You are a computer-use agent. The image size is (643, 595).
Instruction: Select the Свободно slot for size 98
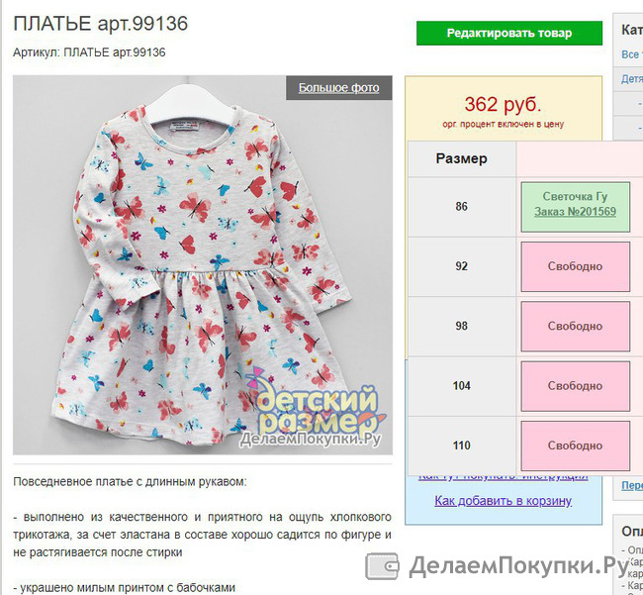(576, 327)
